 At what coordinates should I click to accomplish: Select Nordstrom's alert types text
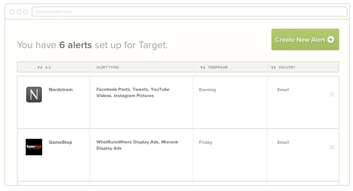tap(133, 93)
